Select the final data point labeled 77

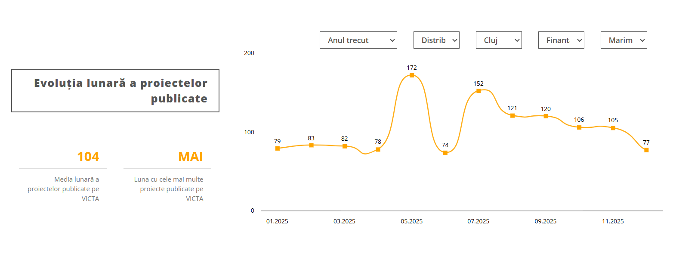point(646,150)
